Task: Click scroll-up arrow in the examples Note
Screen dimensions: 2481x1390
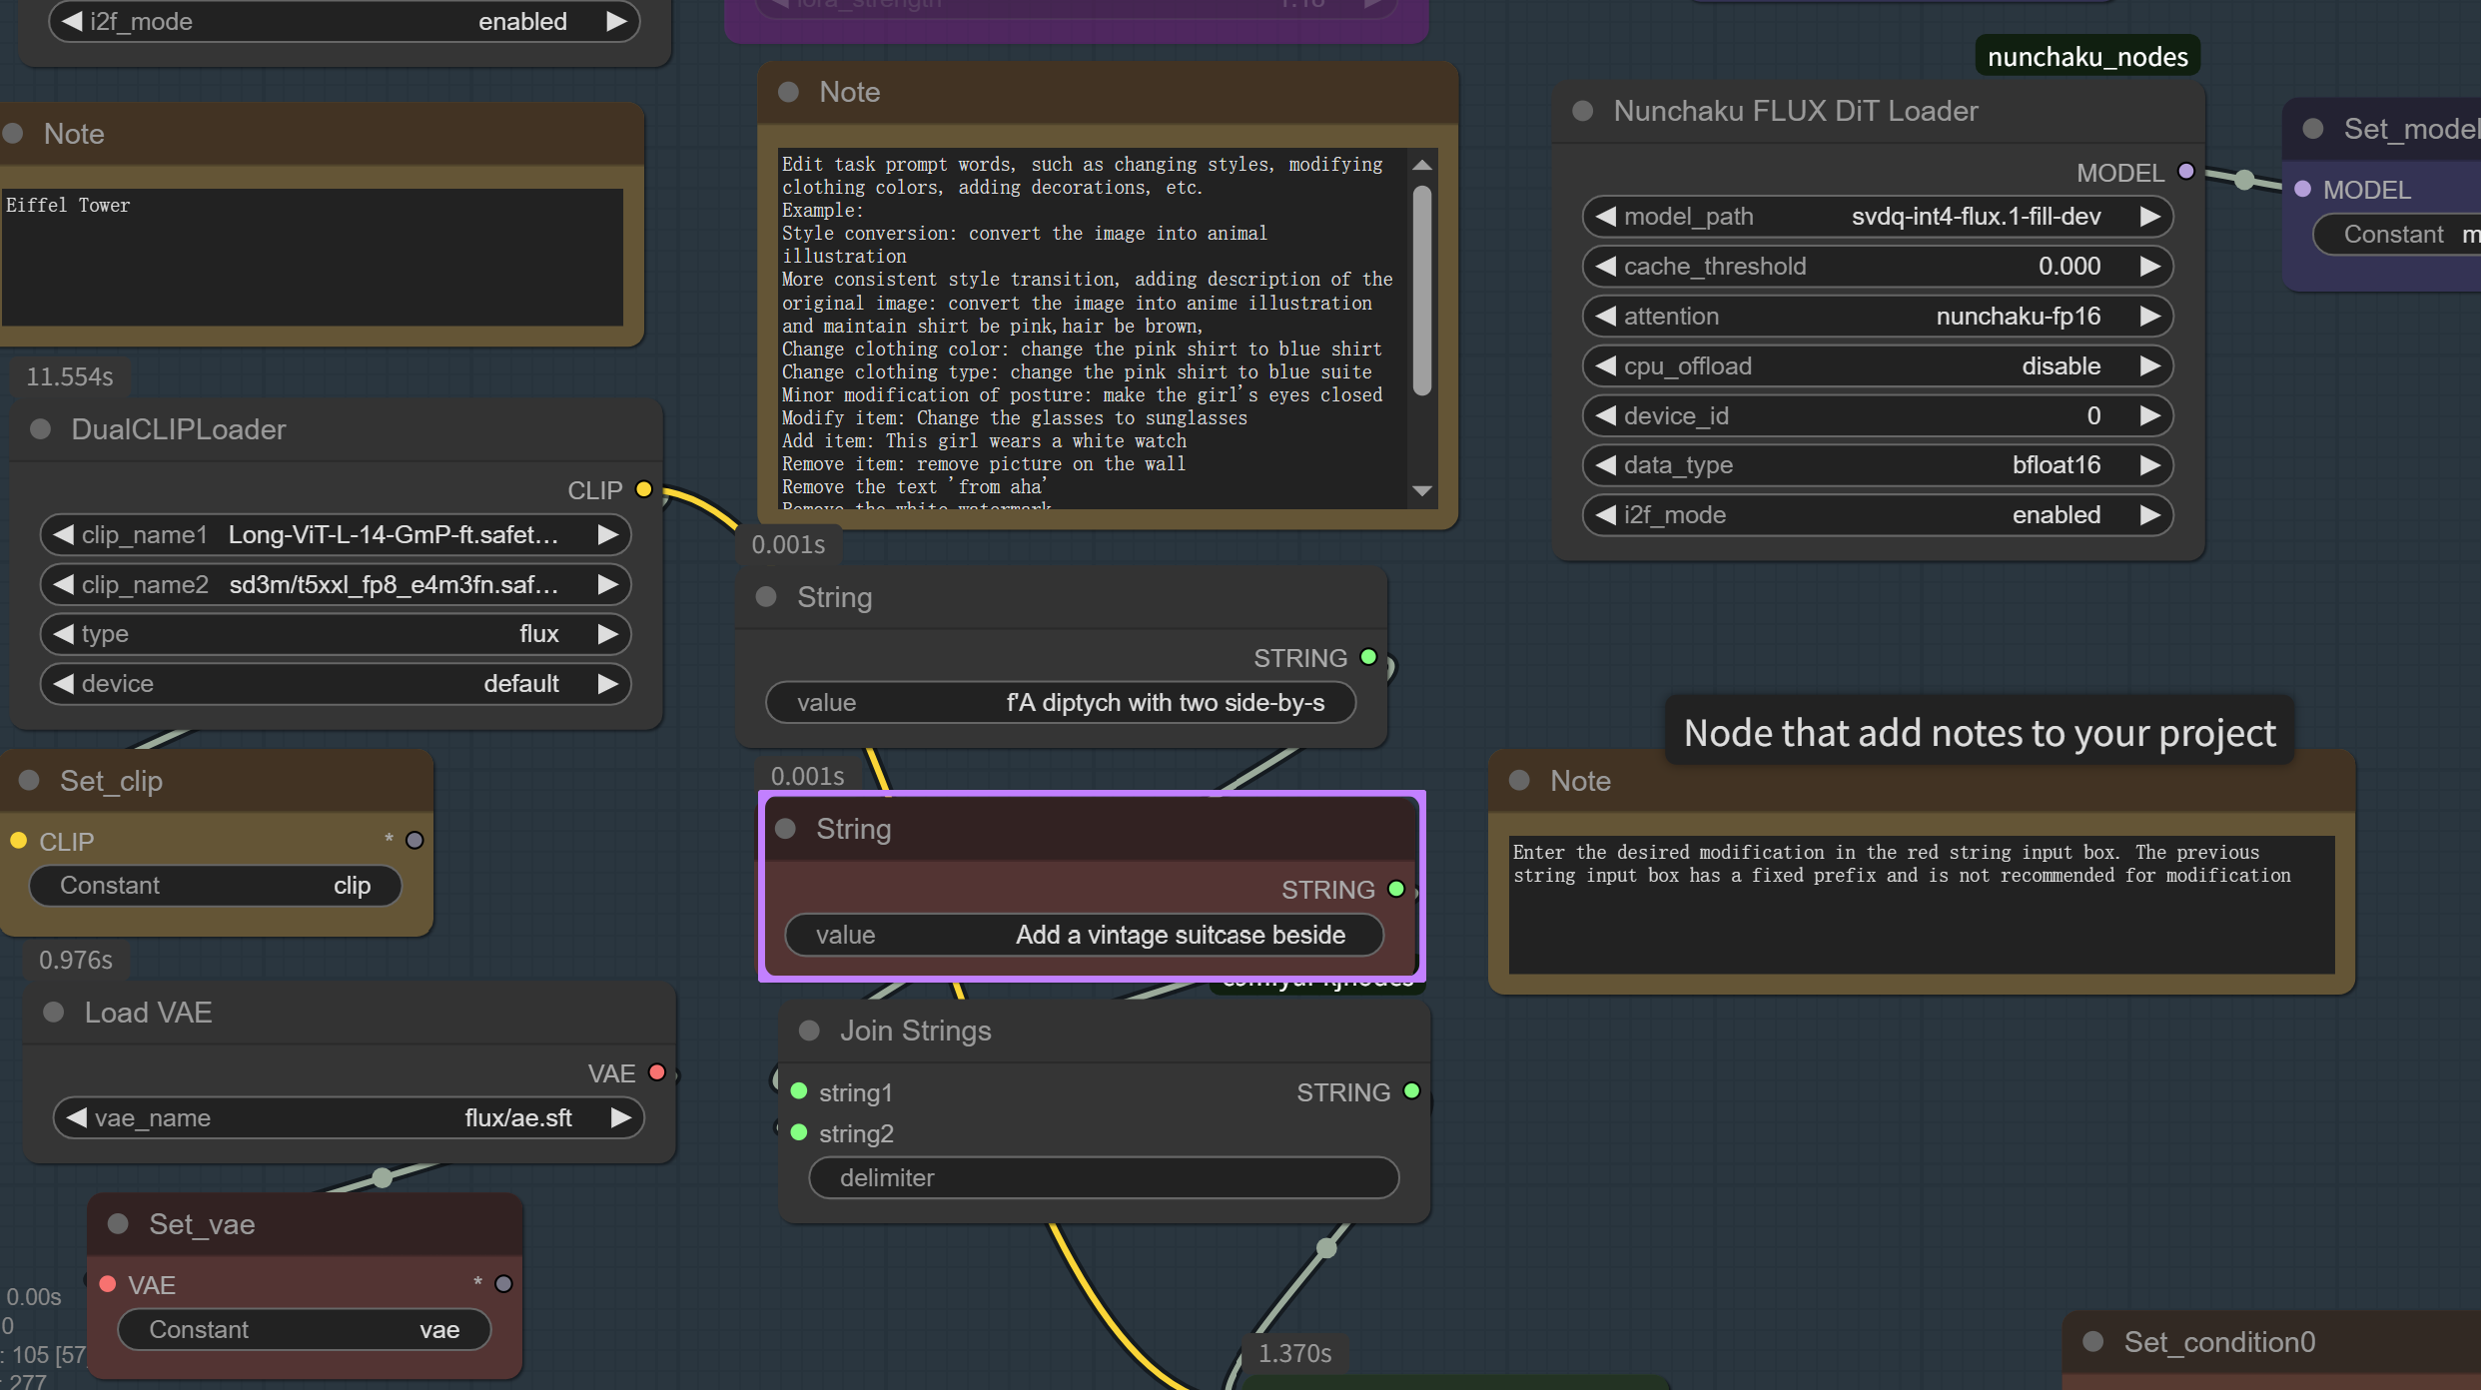Action: point(1422,165)
